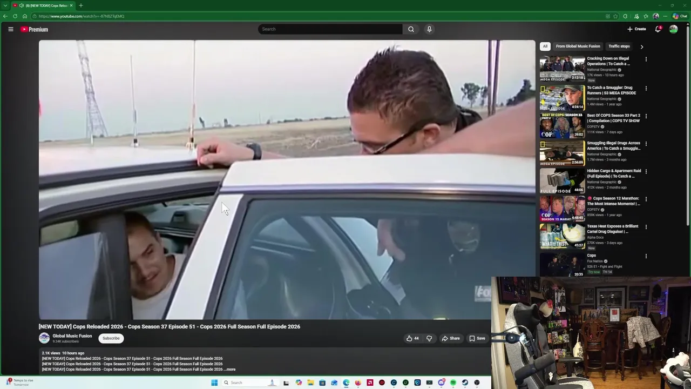Image resolution: width=691 pixels, height=389 pixels.
Task: Click the YouTube search magnifier button
Action: (x=411, y=29)
